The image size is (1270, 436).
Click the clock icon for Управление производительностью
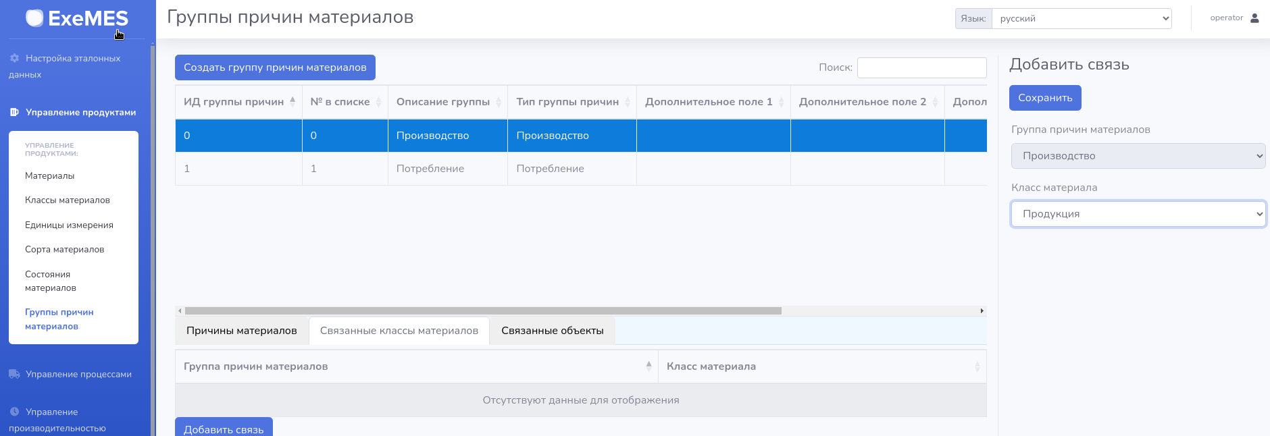[14, 412]
